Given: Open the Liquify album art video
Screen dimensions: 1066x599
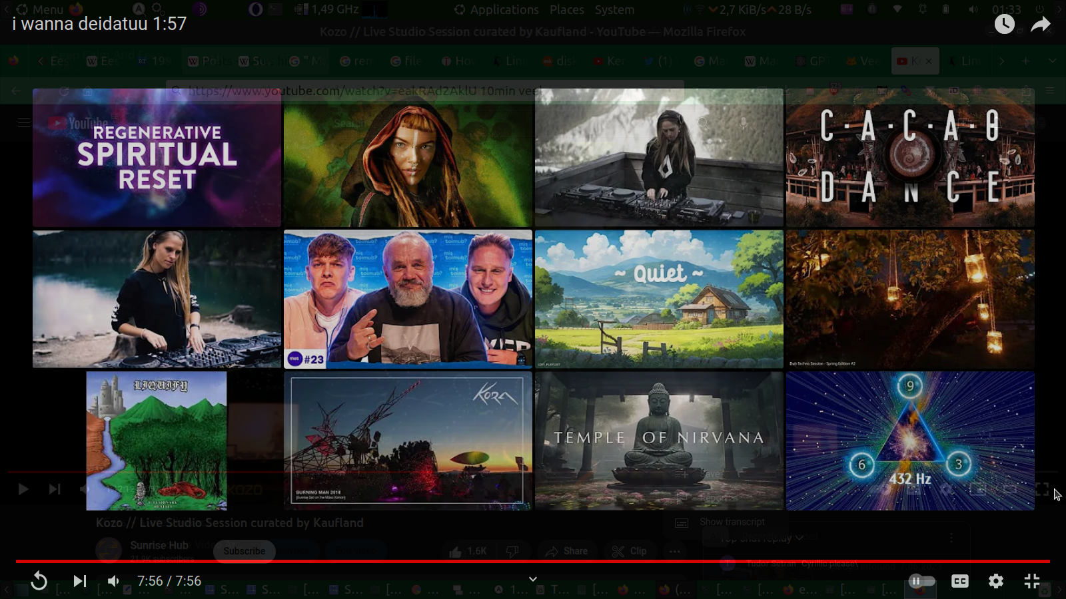Looking at the screenshot, I should coord(157,441).
